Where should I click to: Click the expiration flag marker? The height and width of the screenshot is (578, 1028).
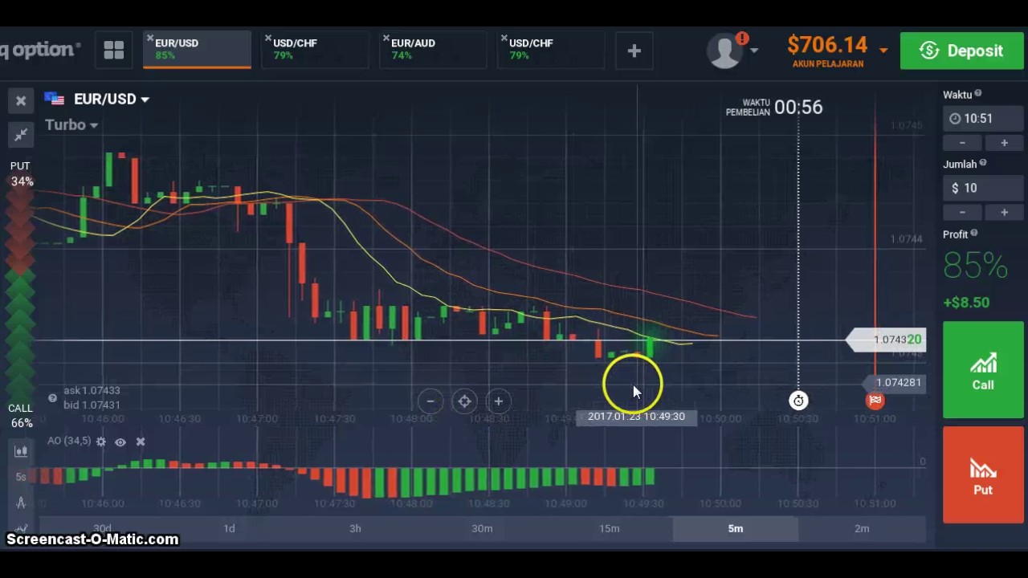click(875, 401)
